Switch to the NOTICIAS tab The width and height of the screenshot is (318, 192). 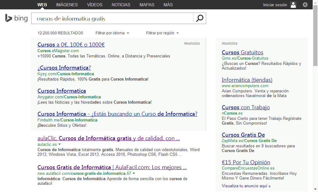tap(121, 5)
